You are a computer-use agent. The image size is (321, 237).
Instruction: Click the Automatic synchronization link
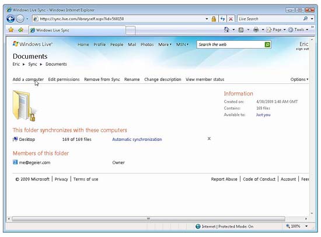coord(137,139)
